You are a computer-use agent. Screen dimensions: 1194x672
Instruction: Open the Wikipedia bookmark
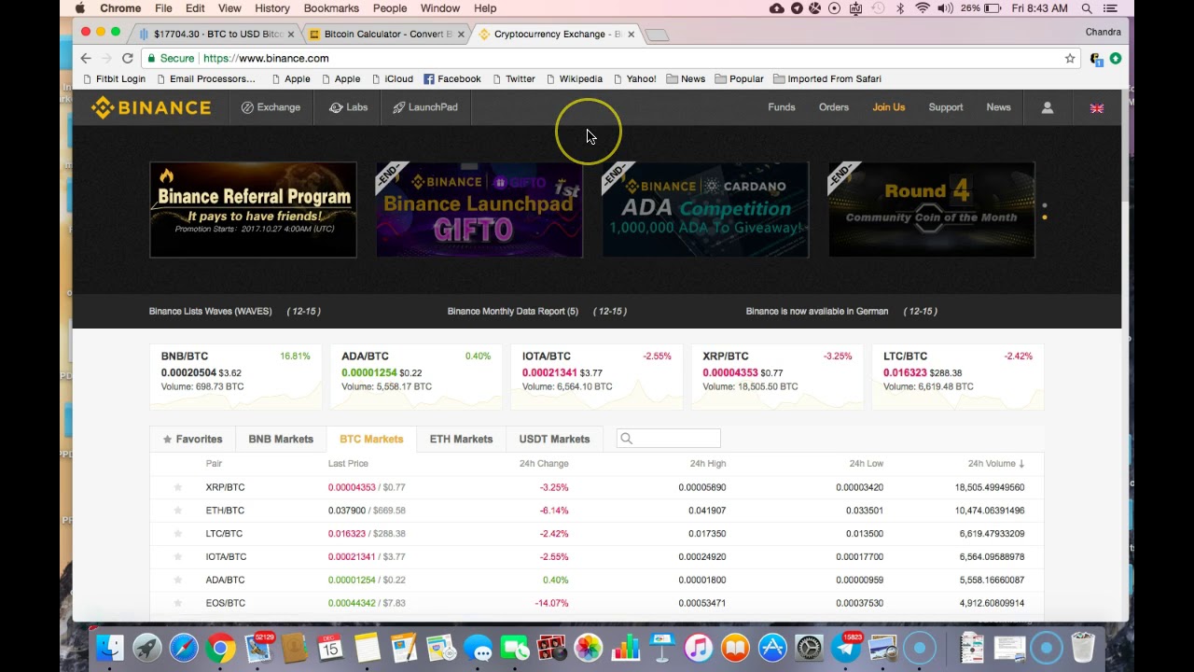pyautogui.click(x=574, y=79)
